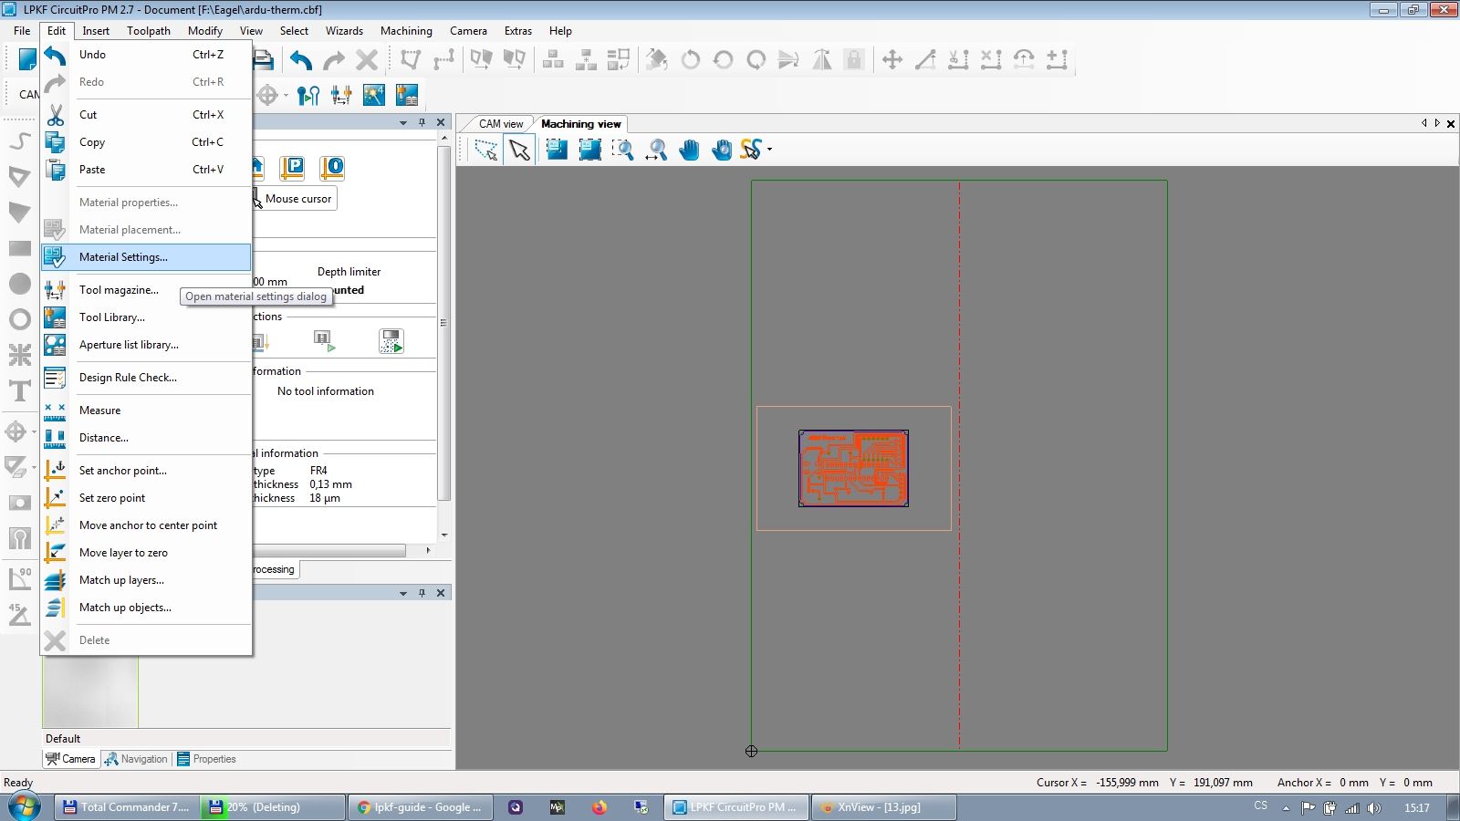Open the Toolpath menu
Image resolution: width=1460 pixels, height=821 pixels.
pos(149,31)
